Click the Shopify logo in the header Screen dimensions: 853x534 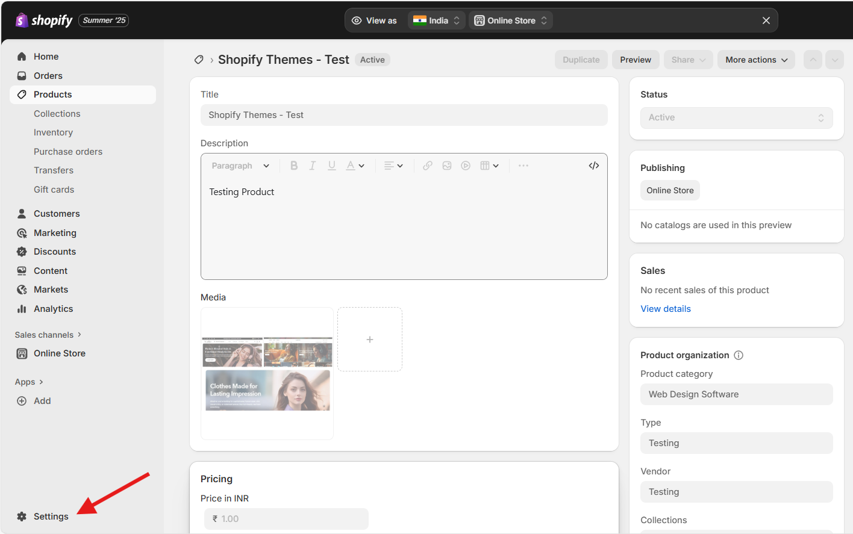[x=44, y=20]
